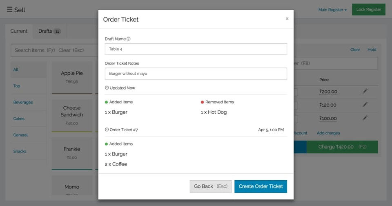Click the Hold link
Image resolution: width=392 pixels, height=206 pixels.
click(x=372, y=49)
